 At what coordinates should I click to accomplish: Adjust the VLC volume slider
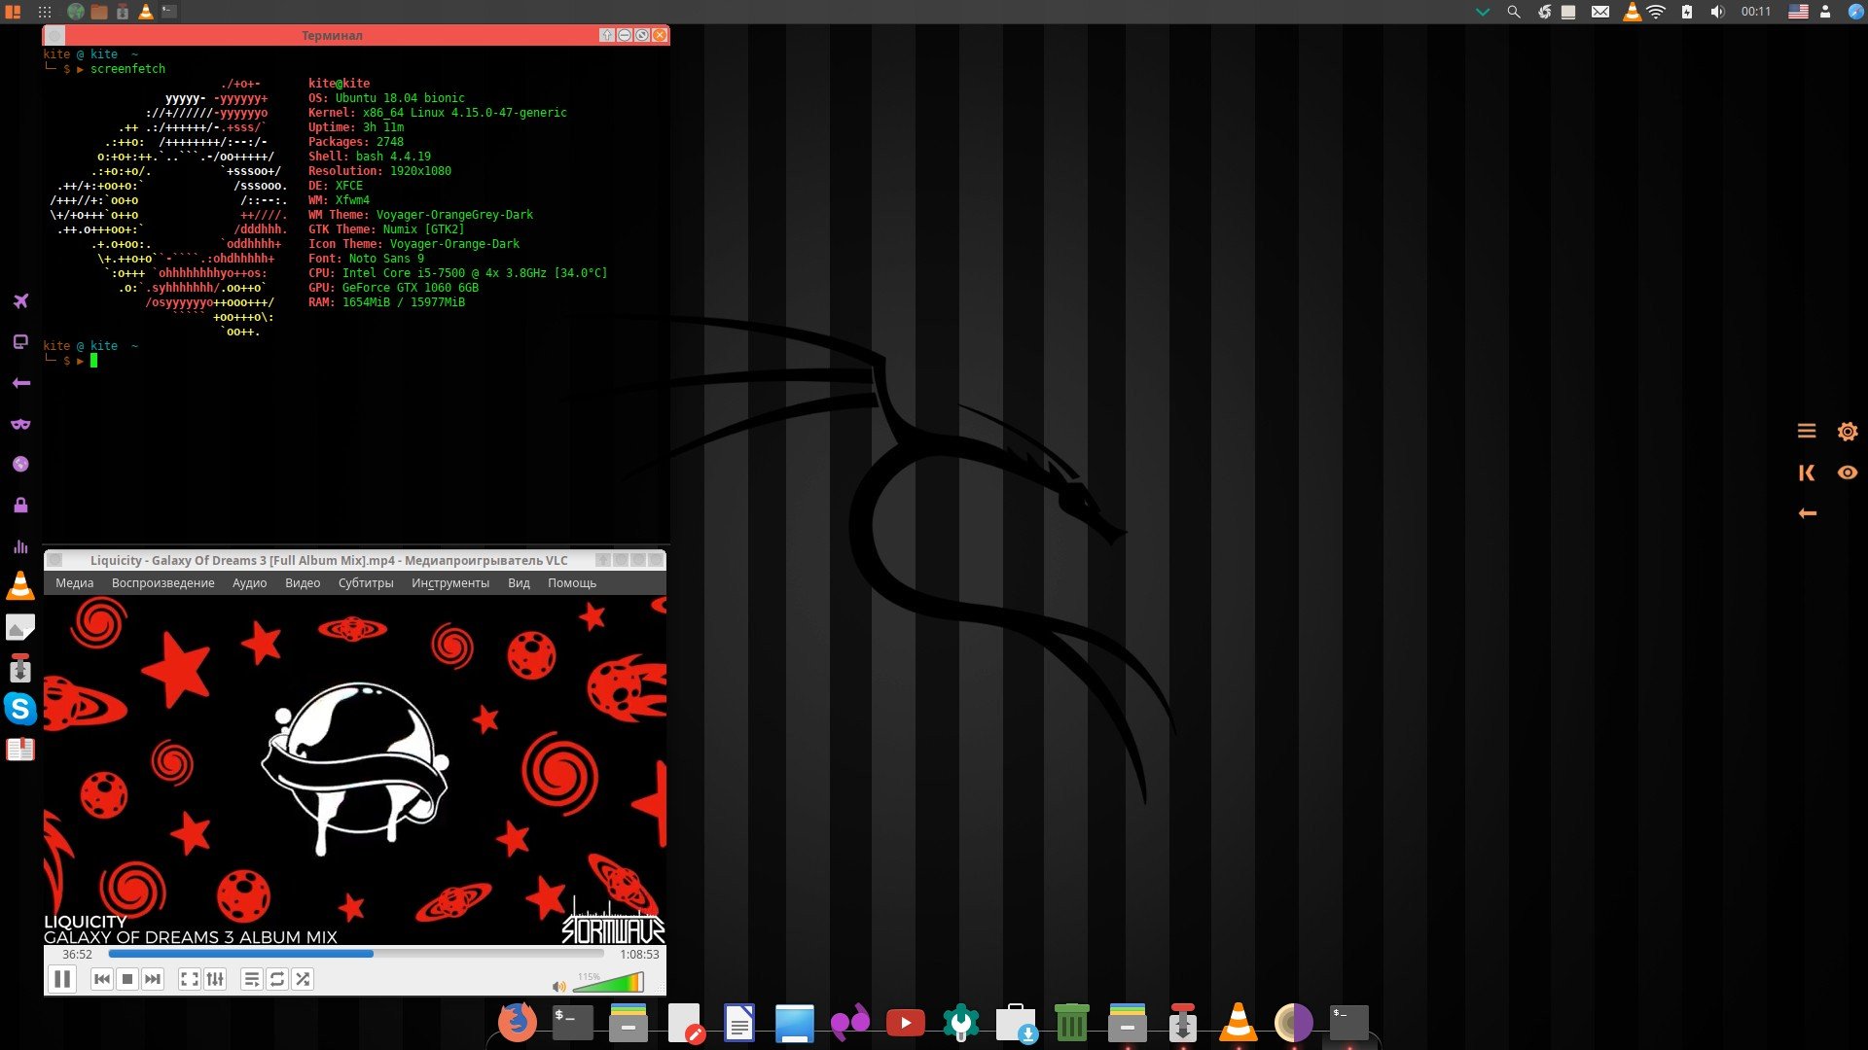(608, 984)
